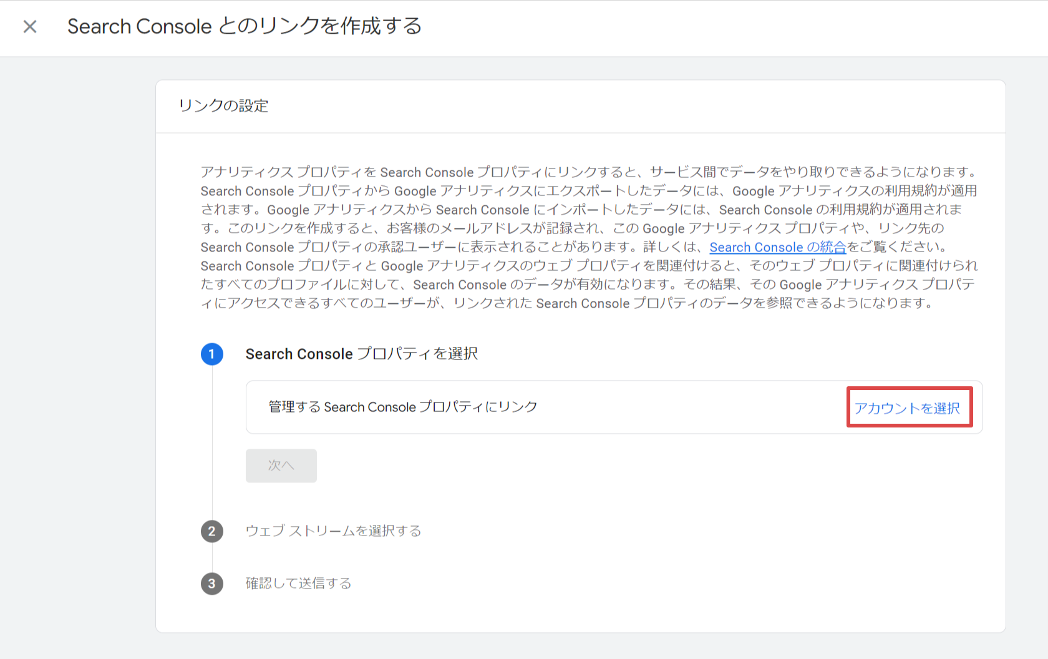Image resolution: width=1048 pixels, height=659 pixels.
Task: Open step 確認して送信する
Action: (298, 583)
